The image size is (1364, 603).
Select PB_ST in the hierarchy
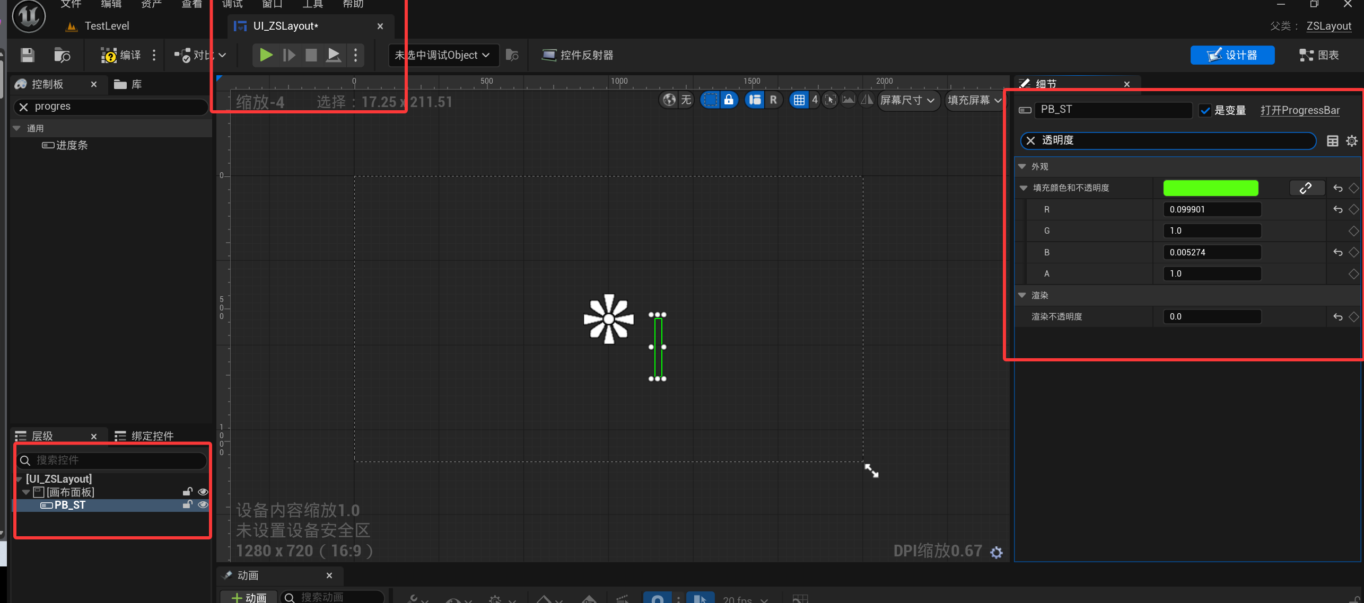pyautogui.click(x=70, y=505)
